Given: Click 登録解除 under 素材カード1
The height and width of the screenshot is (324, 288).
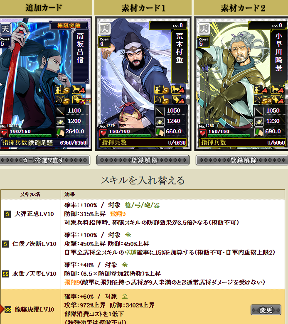Looking at the screenshot, I should tap(143, 160).
